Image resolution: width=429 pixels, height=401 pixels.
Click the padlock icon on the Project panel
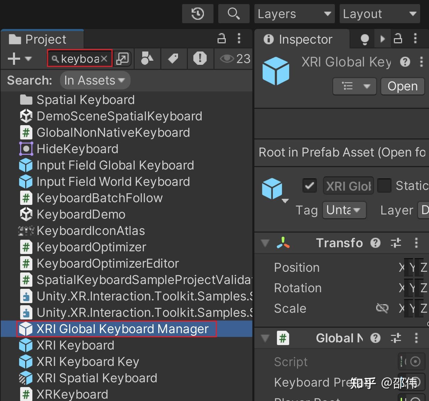(x=221, y=39)
